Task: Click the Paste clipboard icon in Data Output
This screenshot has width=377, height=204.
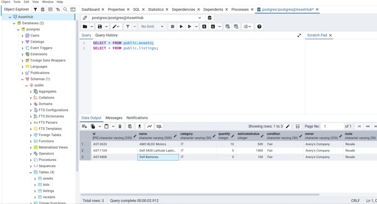Action: coord(107,126)
